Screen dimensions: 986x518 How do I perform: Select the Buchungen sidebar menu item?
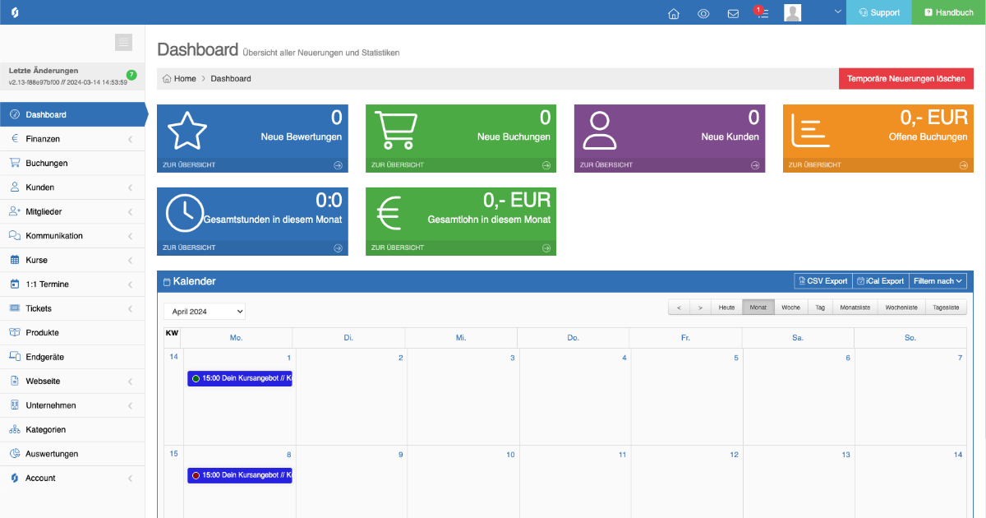tap(47, 163)
